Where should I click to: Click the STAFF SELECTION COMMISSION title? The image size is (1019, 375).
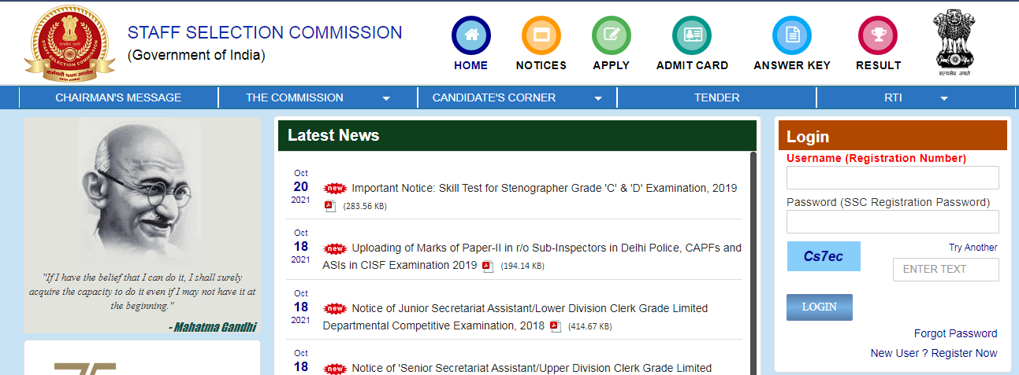pyautogui.click(x=265, y=33)
